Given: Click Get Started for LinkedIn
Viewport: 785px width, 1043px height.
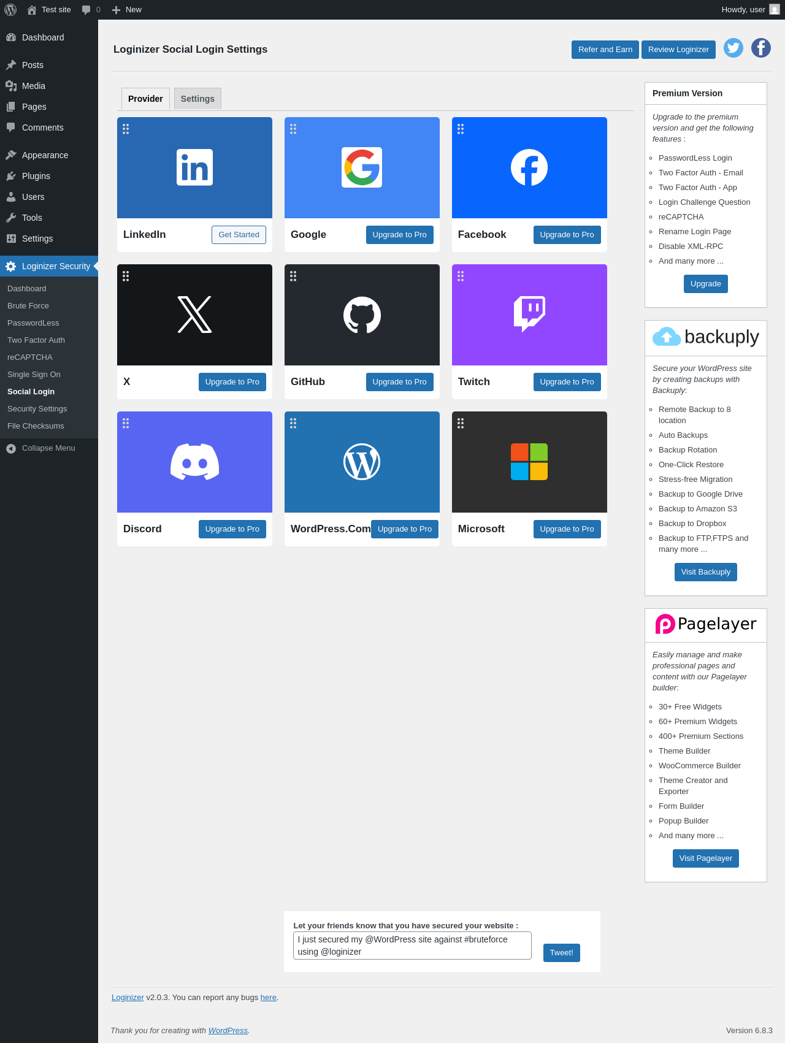Looking at the screenshot, I should (x=239, y=235).
